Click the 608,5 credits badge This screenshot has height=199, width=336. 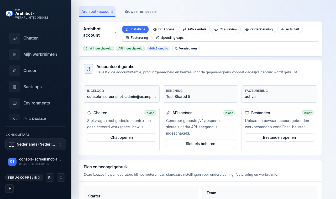click(159, 48)
